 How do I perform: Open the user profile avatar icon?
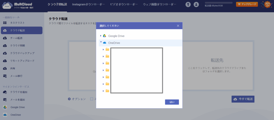196,5
